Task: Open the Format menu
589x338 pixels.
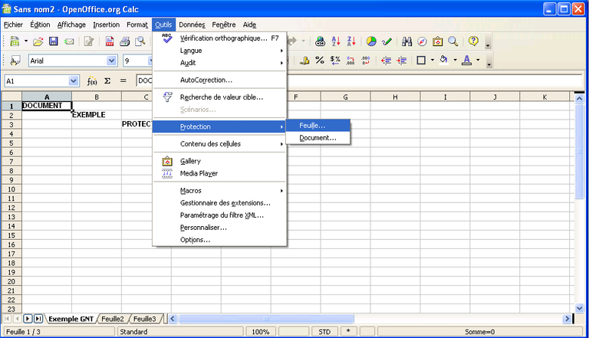Action: [137, 25]
